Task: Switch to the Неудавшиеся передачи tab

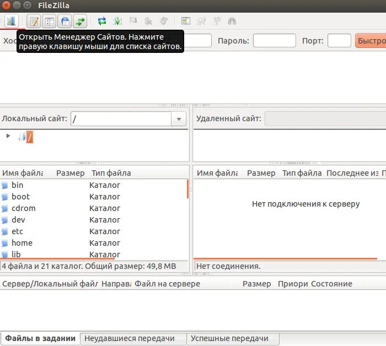Action: tap(133, 339)
